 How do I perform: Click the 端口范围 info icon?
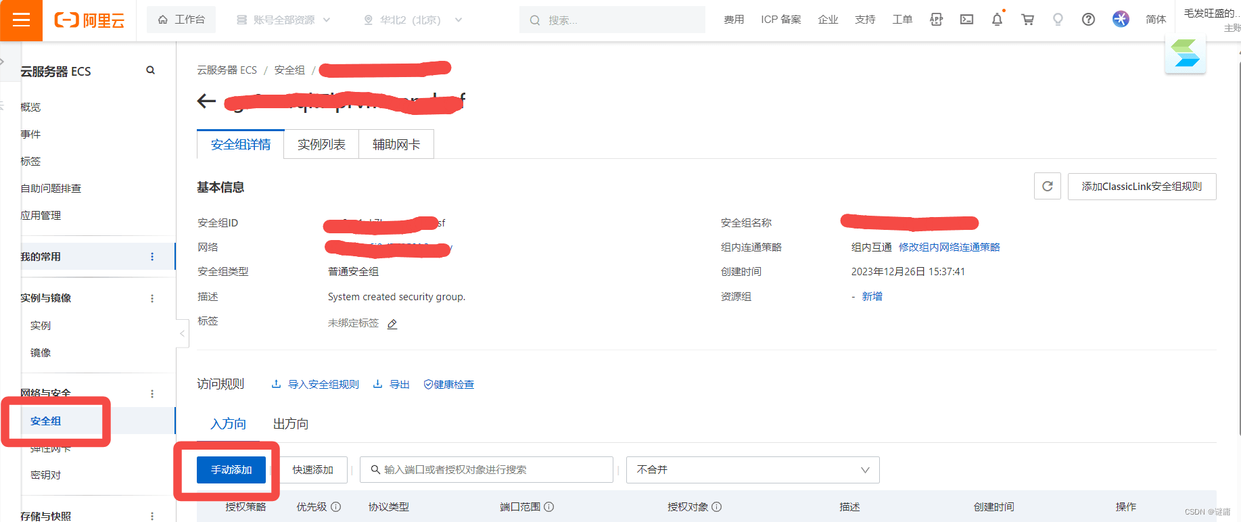pos(549,506)
